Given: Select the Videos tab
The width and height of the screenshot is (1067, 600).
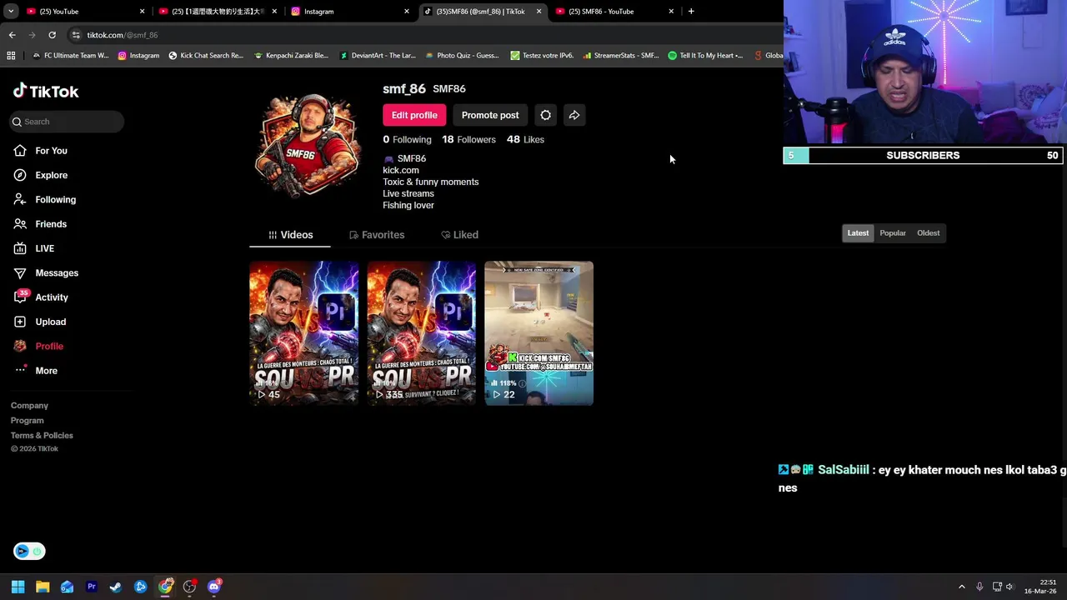Looking at the screenshot, I should [290, 235].
